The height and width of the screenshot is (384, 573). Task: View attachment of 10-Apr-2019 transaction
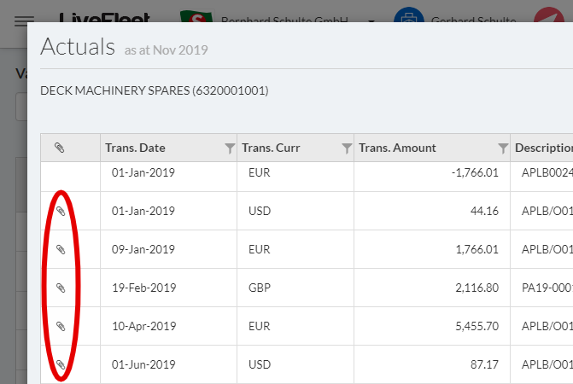click(x=60, y=326)
